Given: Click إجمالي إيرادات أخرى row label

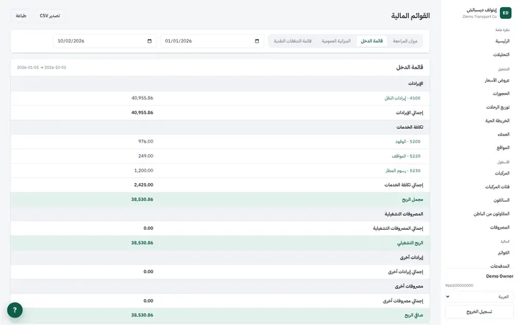Looking at the screenshot, I should pyautogui.click(x=405, y=272).
